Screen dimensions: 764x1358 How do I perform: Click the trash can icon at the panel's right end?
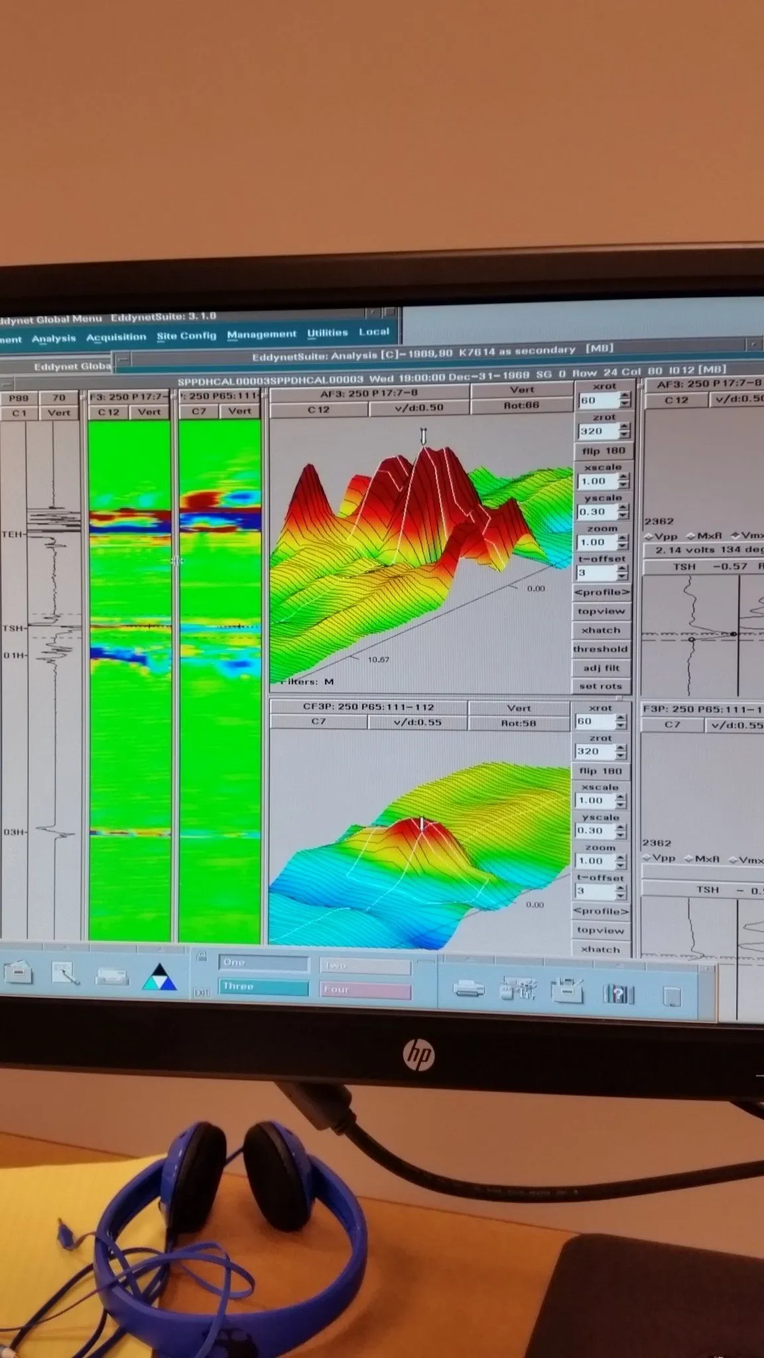[672, 996]
